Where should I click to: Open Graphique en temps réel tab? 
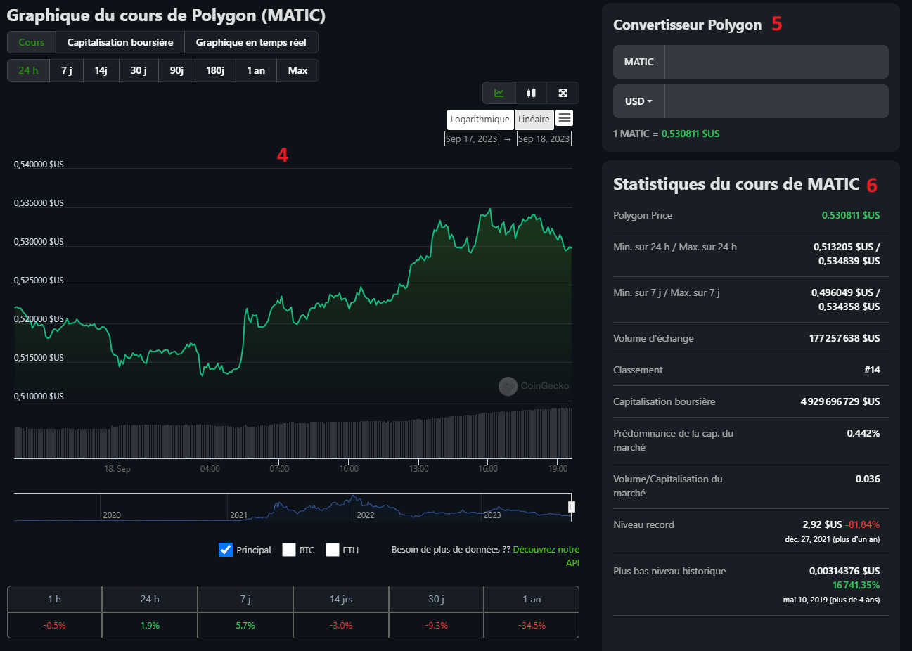click(x=251, y=42)
